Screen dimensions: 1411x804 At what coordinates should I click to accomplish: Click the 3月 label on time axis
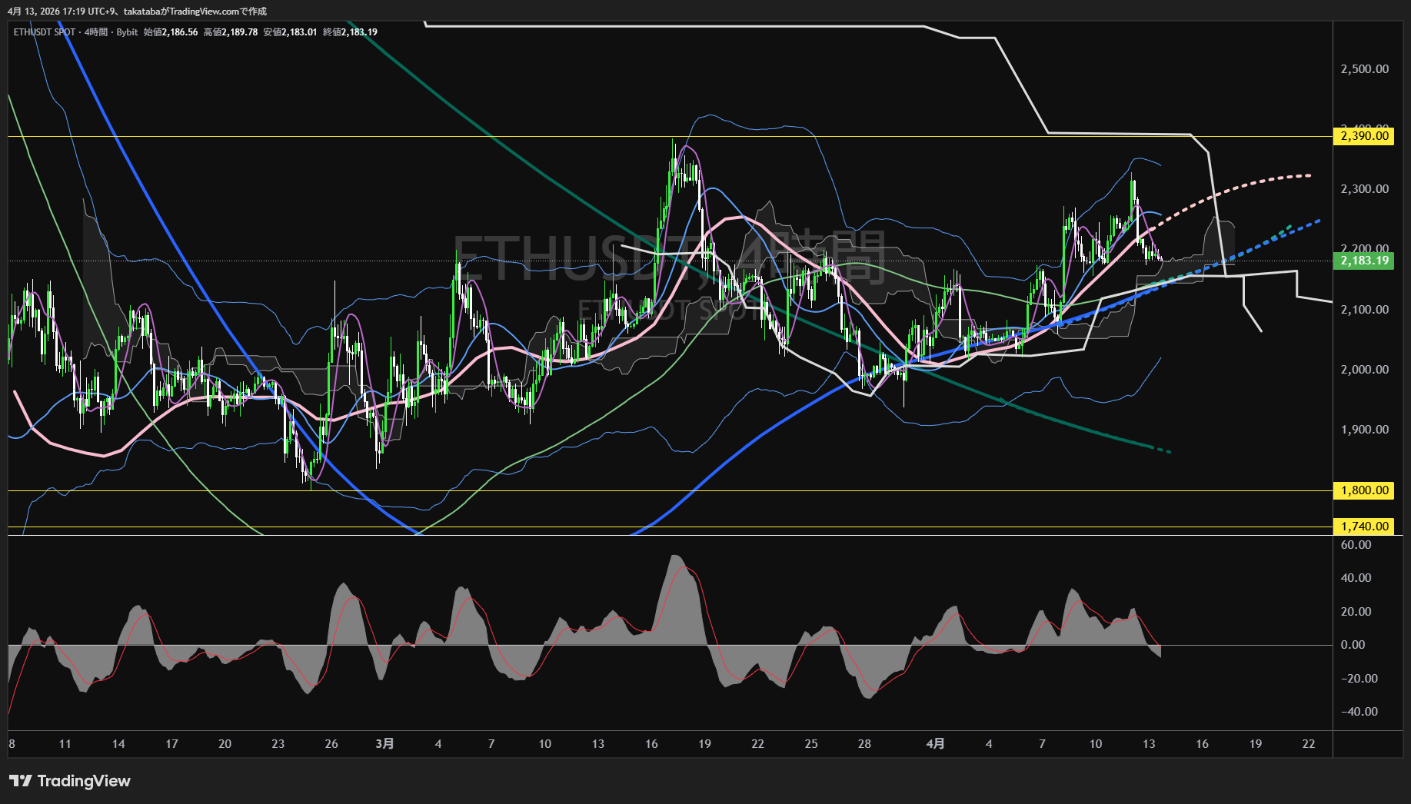click(x=384, y=743)
